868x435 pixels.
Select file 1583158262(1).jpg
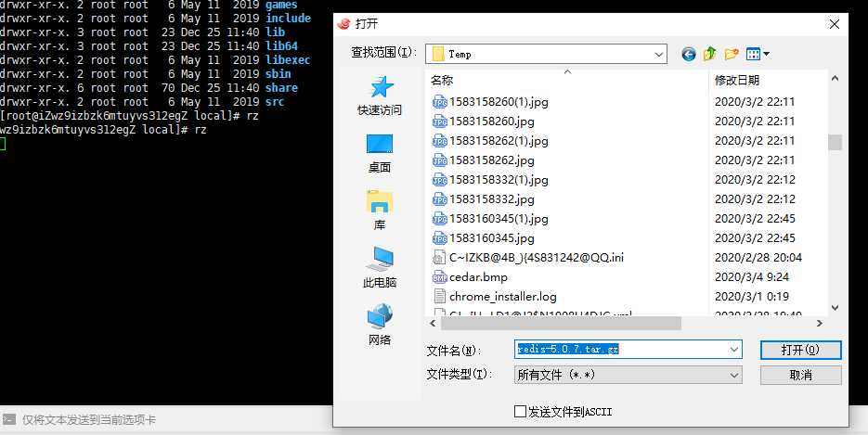click(499, 140)
